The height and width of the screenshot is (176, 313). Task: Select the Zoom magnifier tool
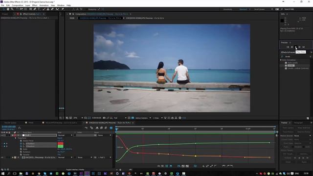(x=12, y=9)
